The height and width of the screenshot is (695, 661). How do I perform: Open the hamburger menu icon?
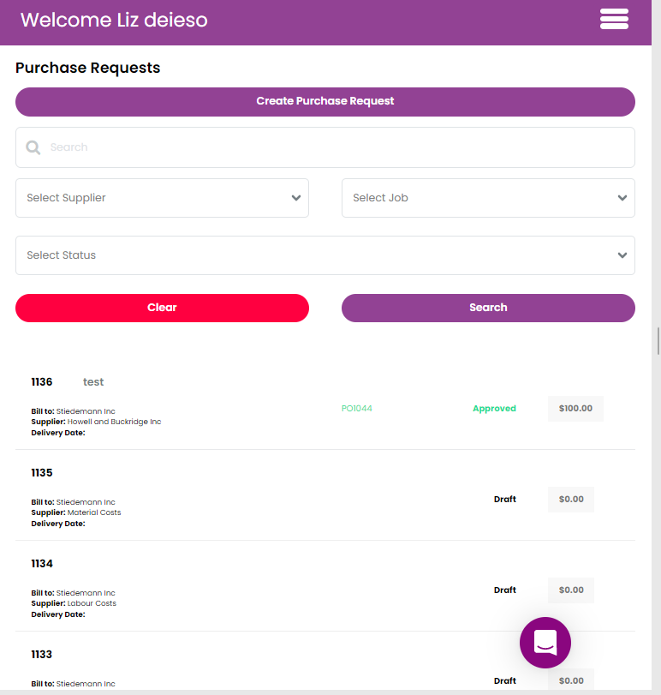tap(614, 19)
